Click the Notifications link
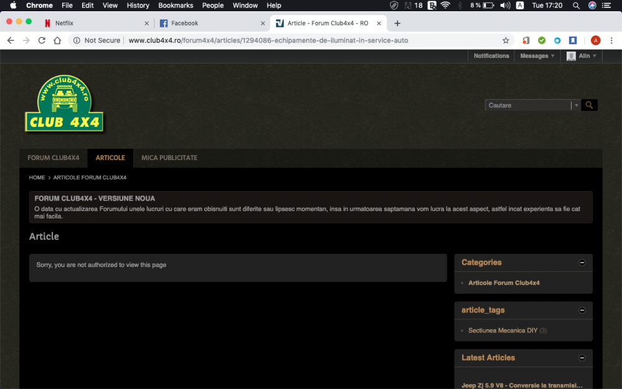This screenshot has width=622, height=389. coord(491,56)
